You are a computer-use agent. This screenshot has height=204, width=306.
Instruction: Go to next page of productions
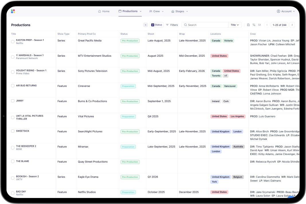(x=292, y=25)
